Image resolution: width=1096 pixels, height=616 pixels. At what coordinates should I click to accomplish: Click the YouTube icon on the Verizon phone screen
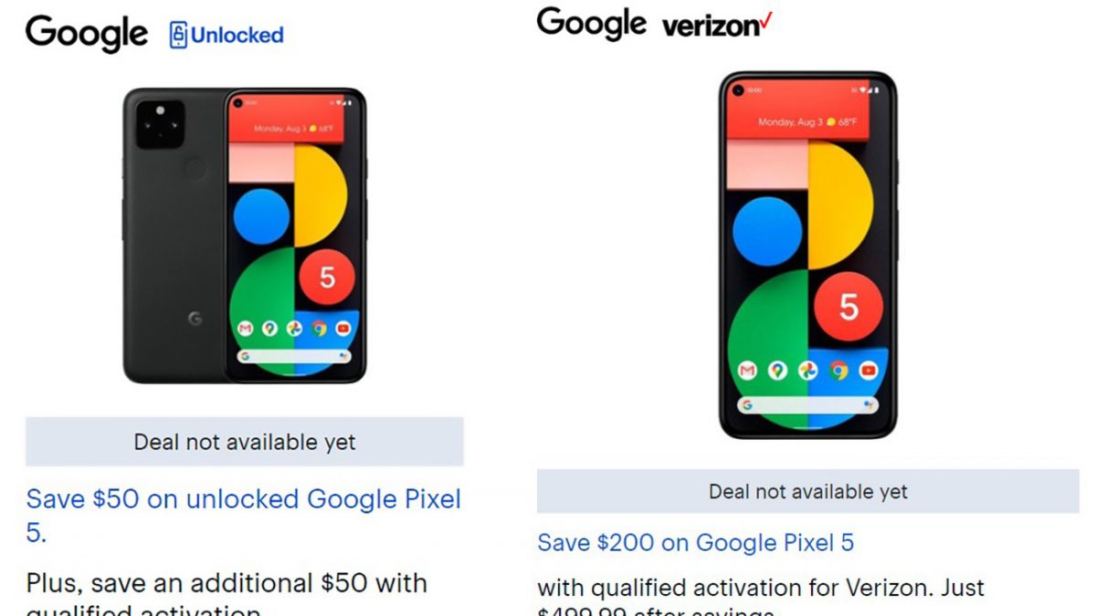coord(869,371)
